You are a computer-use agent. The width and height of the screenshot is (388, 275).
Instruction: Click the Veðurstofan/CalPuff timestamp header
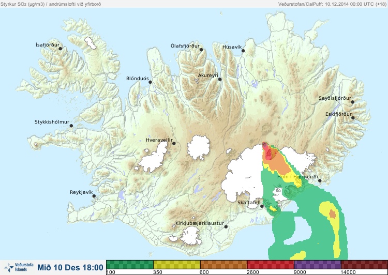click(x=332, y=4)
